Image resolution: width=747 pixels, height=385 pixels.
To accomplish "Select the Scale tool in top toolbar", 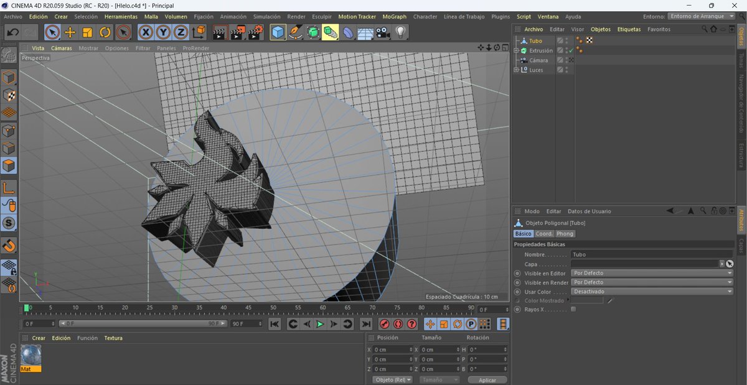I will pos(88,32).
